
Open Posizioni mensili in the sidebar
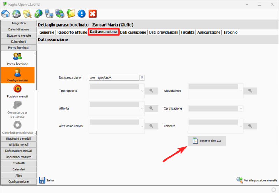(x=17, y=89)
